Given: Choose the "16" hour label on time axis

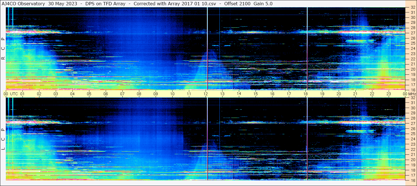Looking at the screenshot, I should [272, 94].
